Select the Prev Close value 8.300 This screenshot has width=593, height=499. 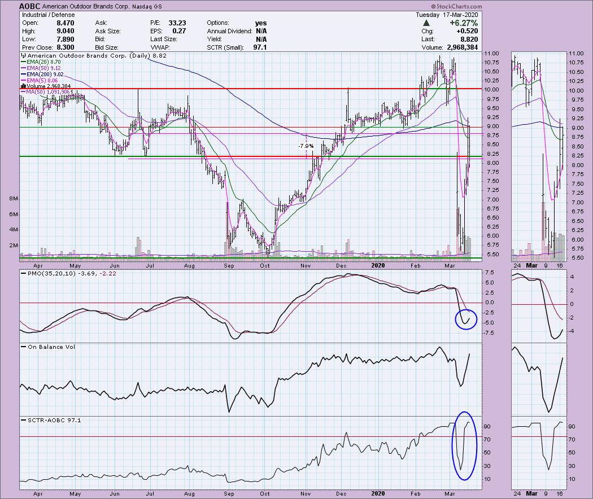point(66,47)
